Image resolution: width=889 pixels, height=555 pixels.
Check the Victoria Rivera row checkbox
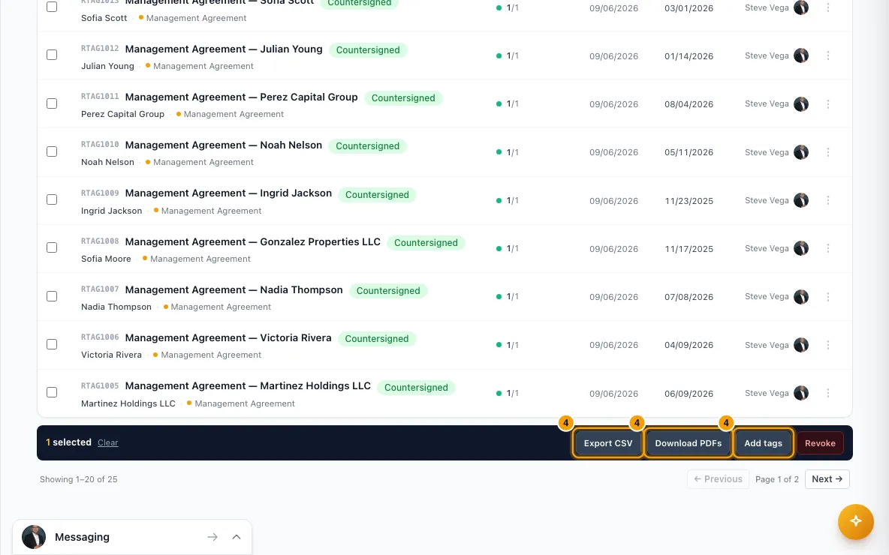(52, 344)
